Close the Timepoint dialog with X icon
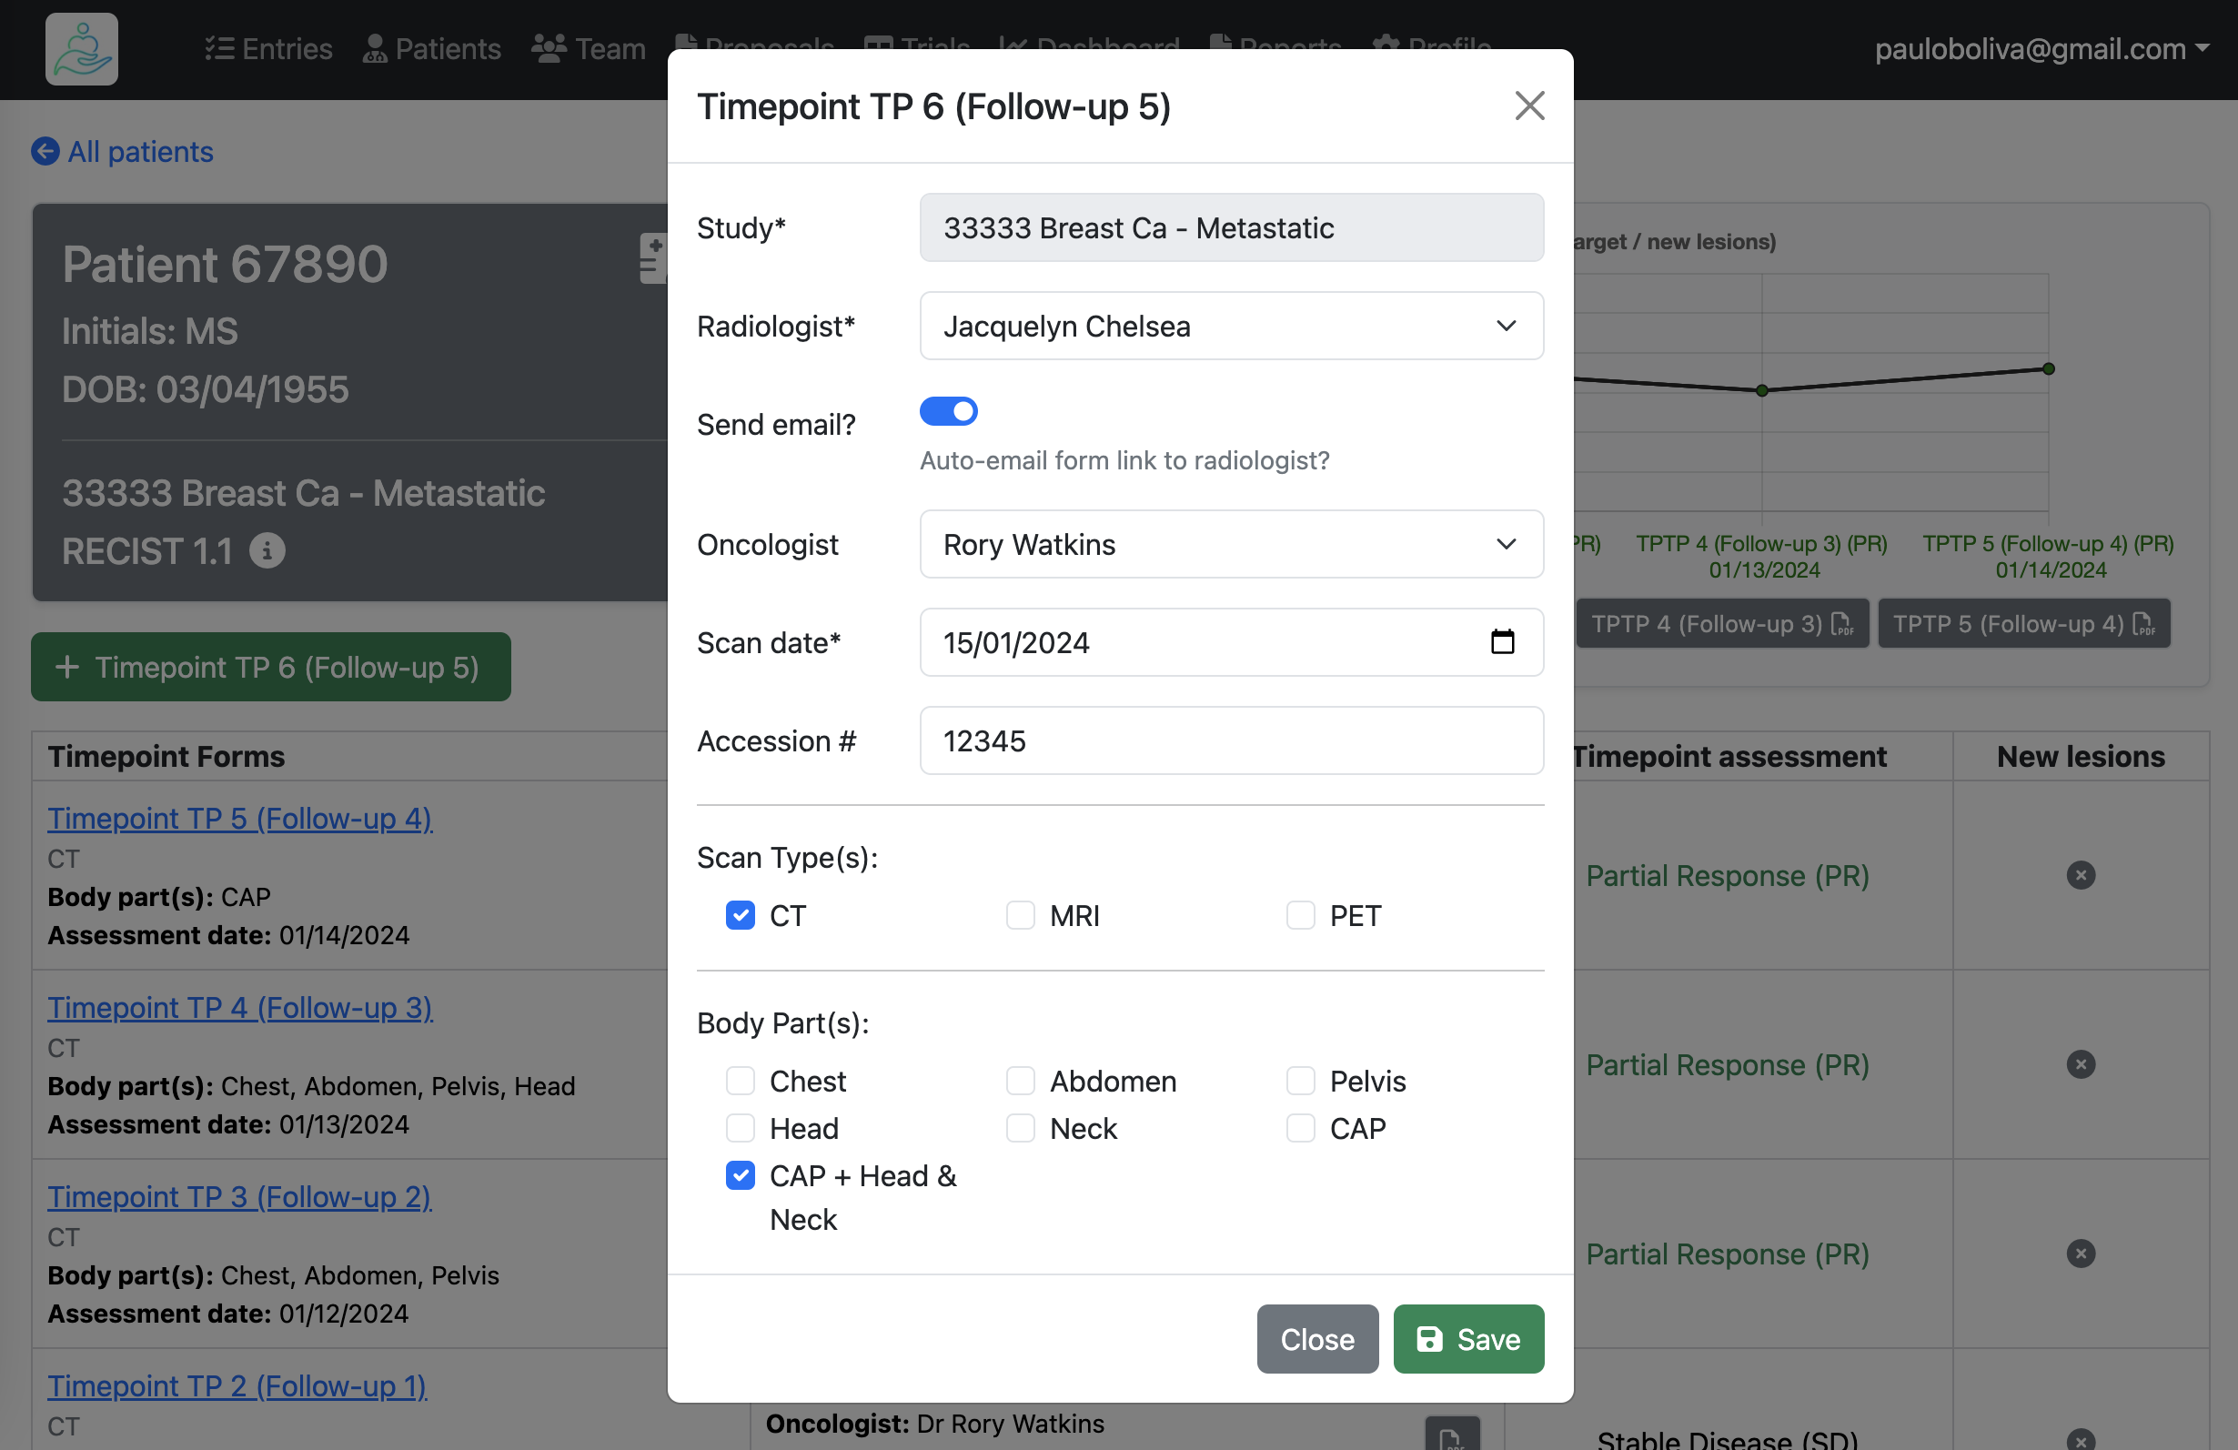Image resolution: width=2238 pixels, height=1450 pixels. point(1529,106)
